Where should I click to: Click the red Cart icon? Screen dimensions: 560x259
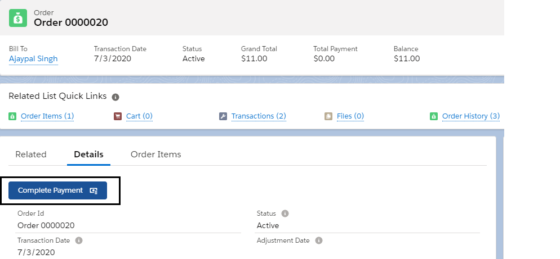click(x=118, y=116)
